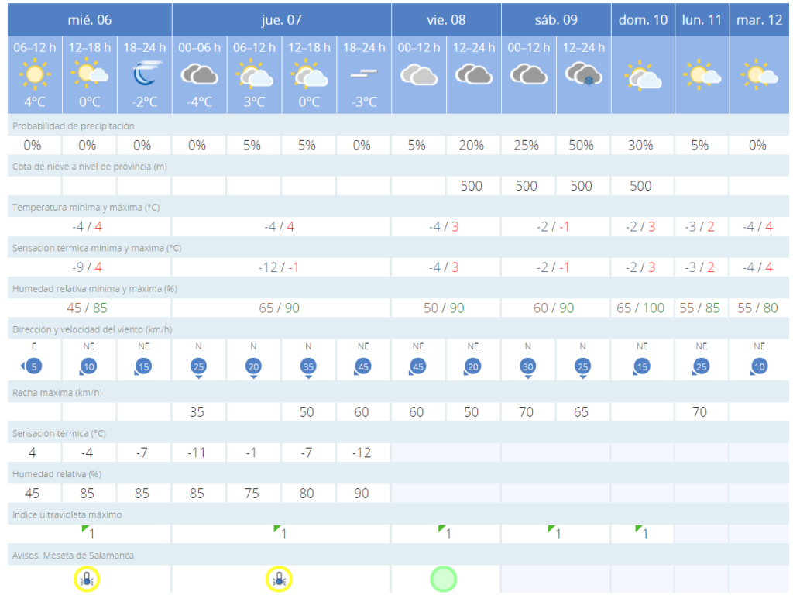
Task: Click the 65 km/h maximum gust value
Action: point(581,412)
